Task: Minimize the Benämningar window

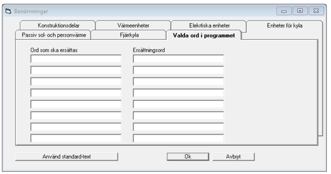Action: pyautogui.click(x=284, y=11)
